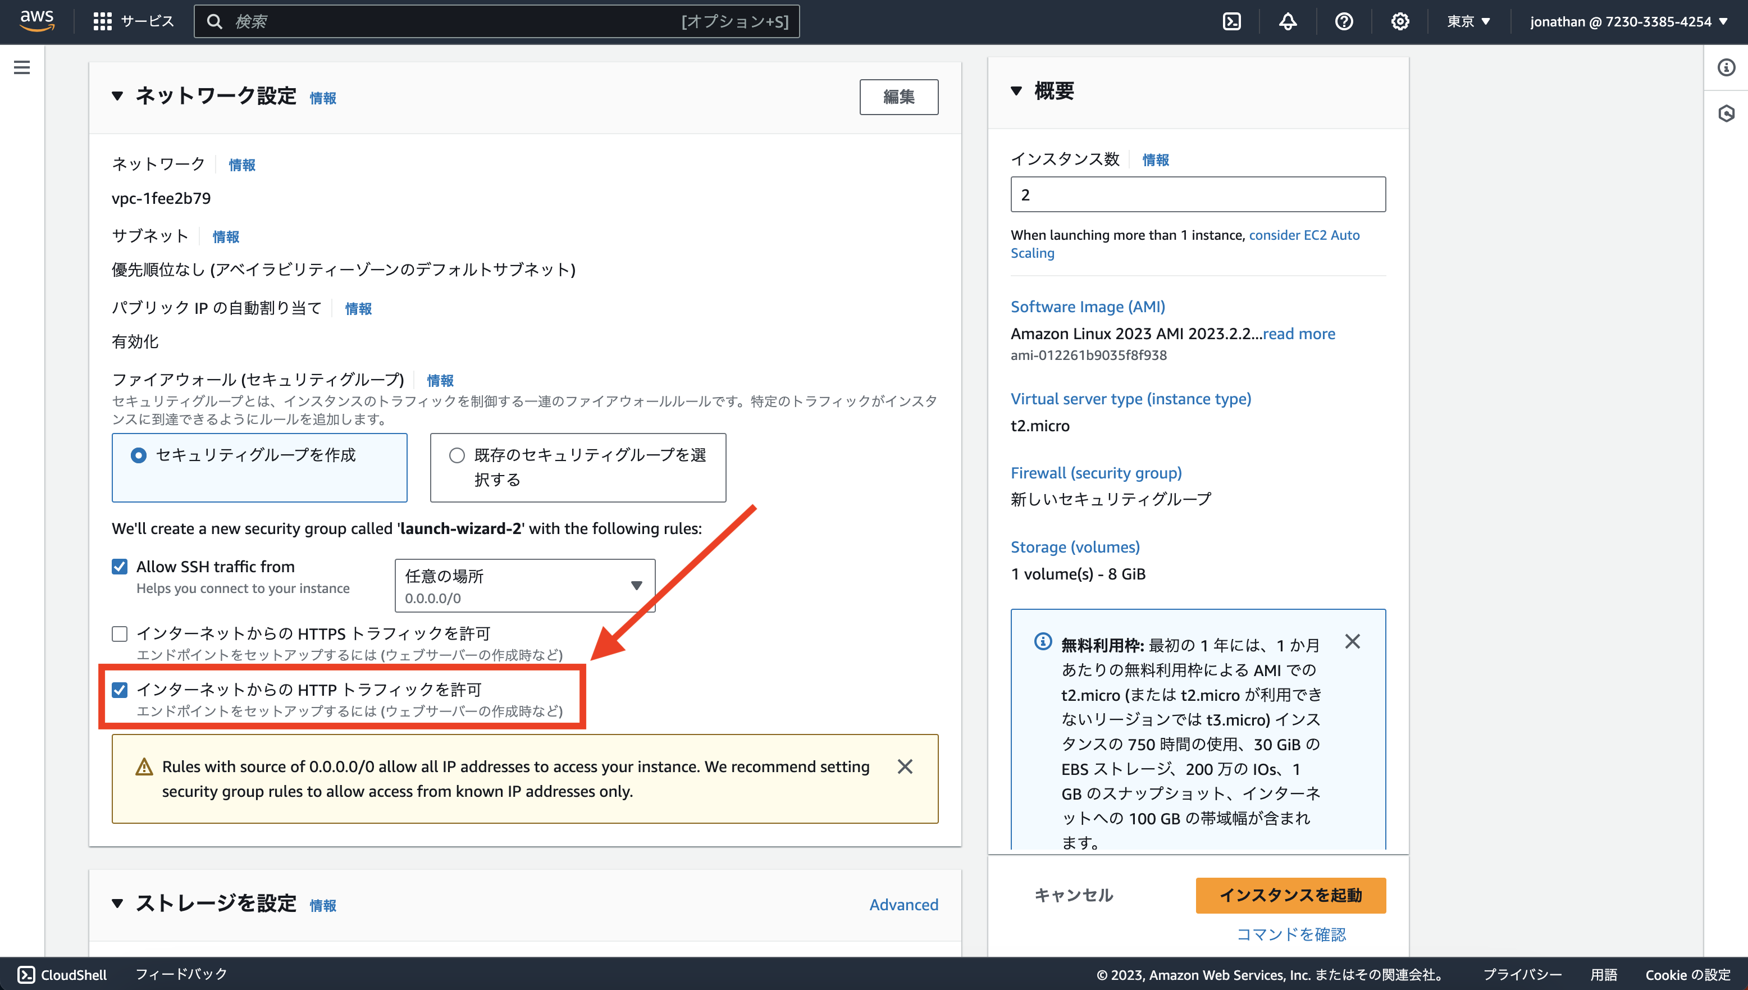Click the 編集 button in network settings
Image resolution: width=1748 pixels, height=990 pixels.
(899, 97)
